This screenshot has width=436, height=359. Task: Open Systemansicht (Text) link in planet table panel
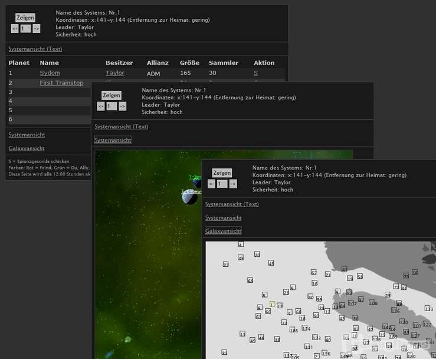(35, 49)
